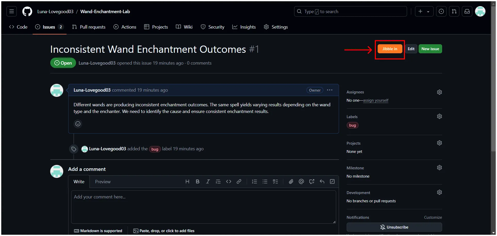Mention a user with the @ icon

[x=301, y=182]
